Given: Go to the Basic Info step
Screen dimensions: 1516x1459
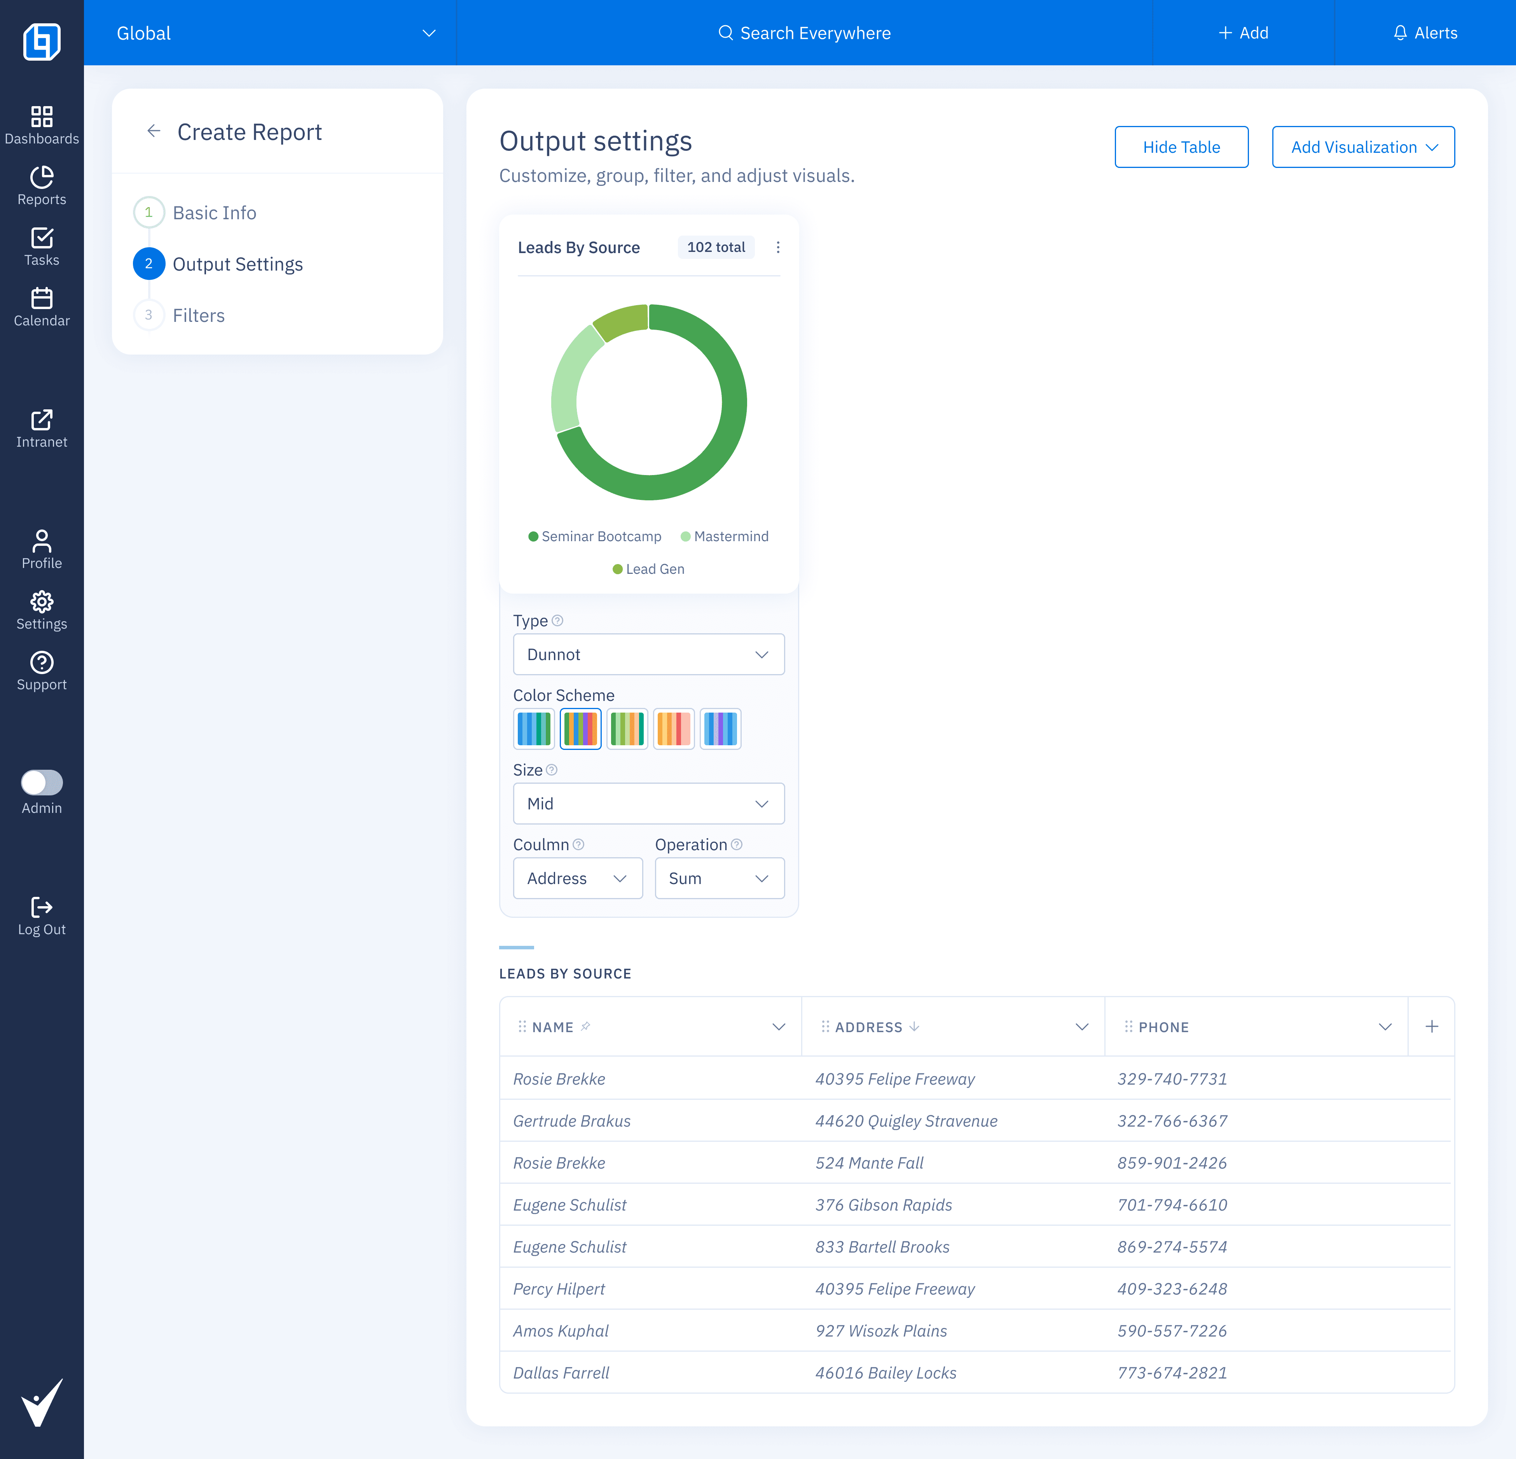Looking at the screenshot, I should [214, 213].
